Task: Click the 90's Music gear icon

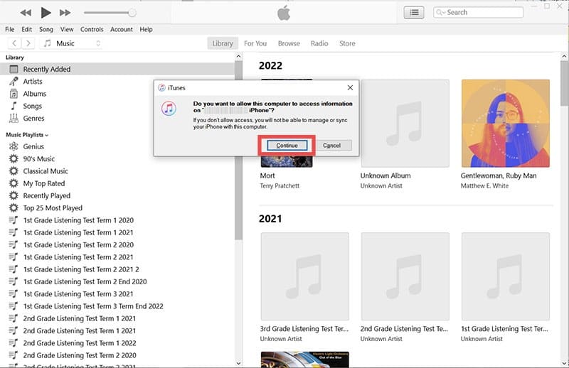Action: point(14,158)
